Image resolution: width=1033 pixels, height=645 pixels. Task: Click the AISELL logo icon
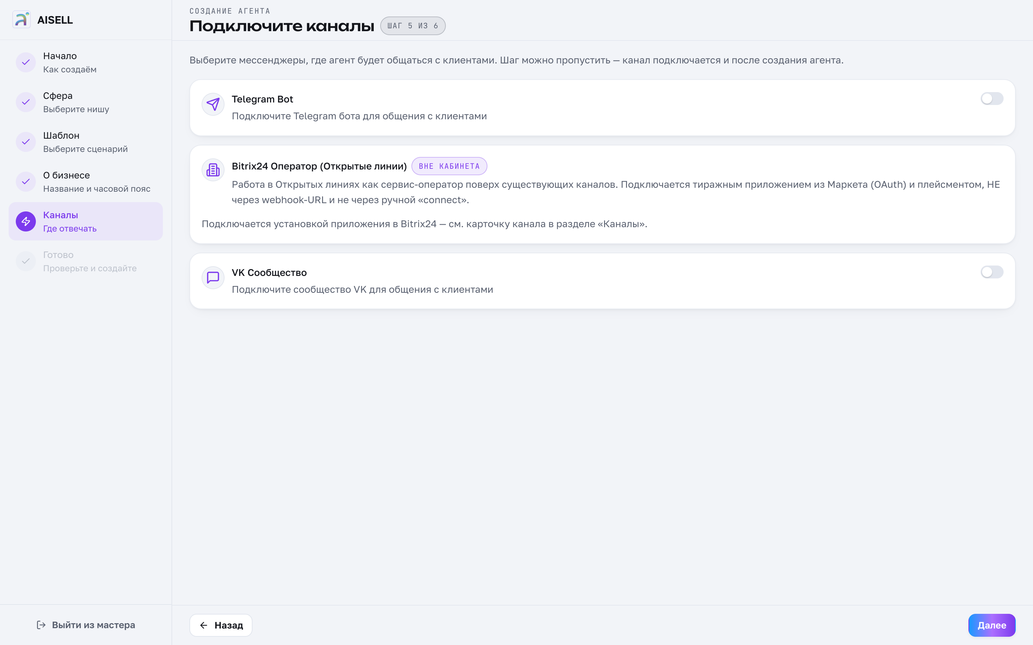(22, 20)
